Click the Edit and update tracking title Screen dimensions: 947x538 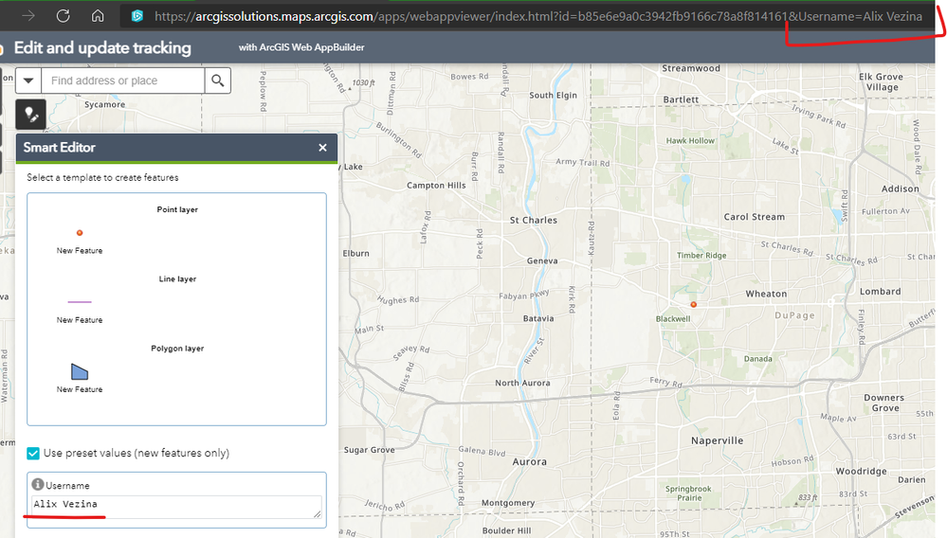102,47
